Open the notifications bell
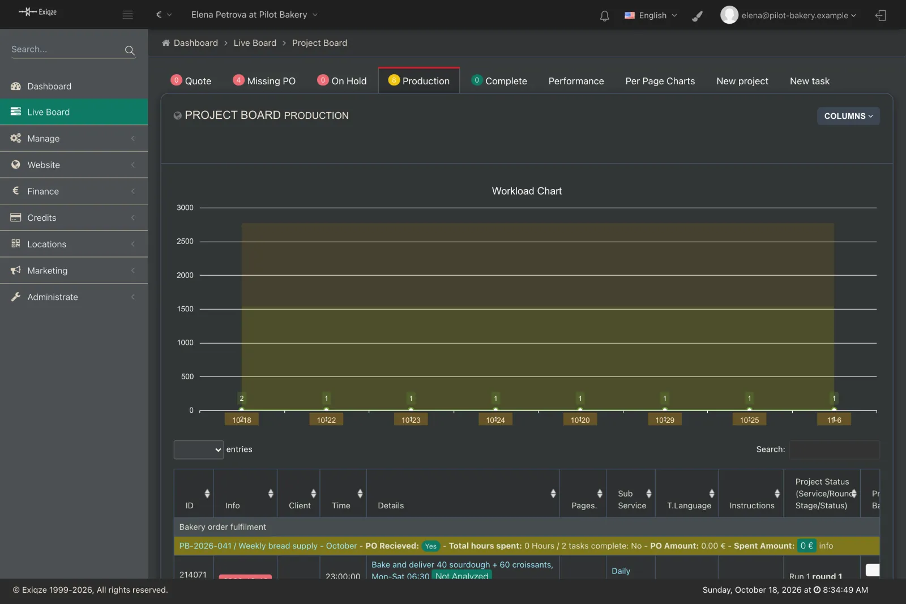The width and height of the screenshot is (906, 604). tap(605, 15)
